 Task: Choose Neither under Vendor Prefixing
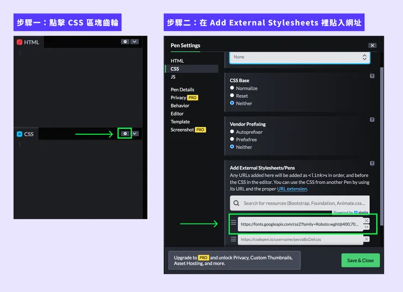pos(232,146)
